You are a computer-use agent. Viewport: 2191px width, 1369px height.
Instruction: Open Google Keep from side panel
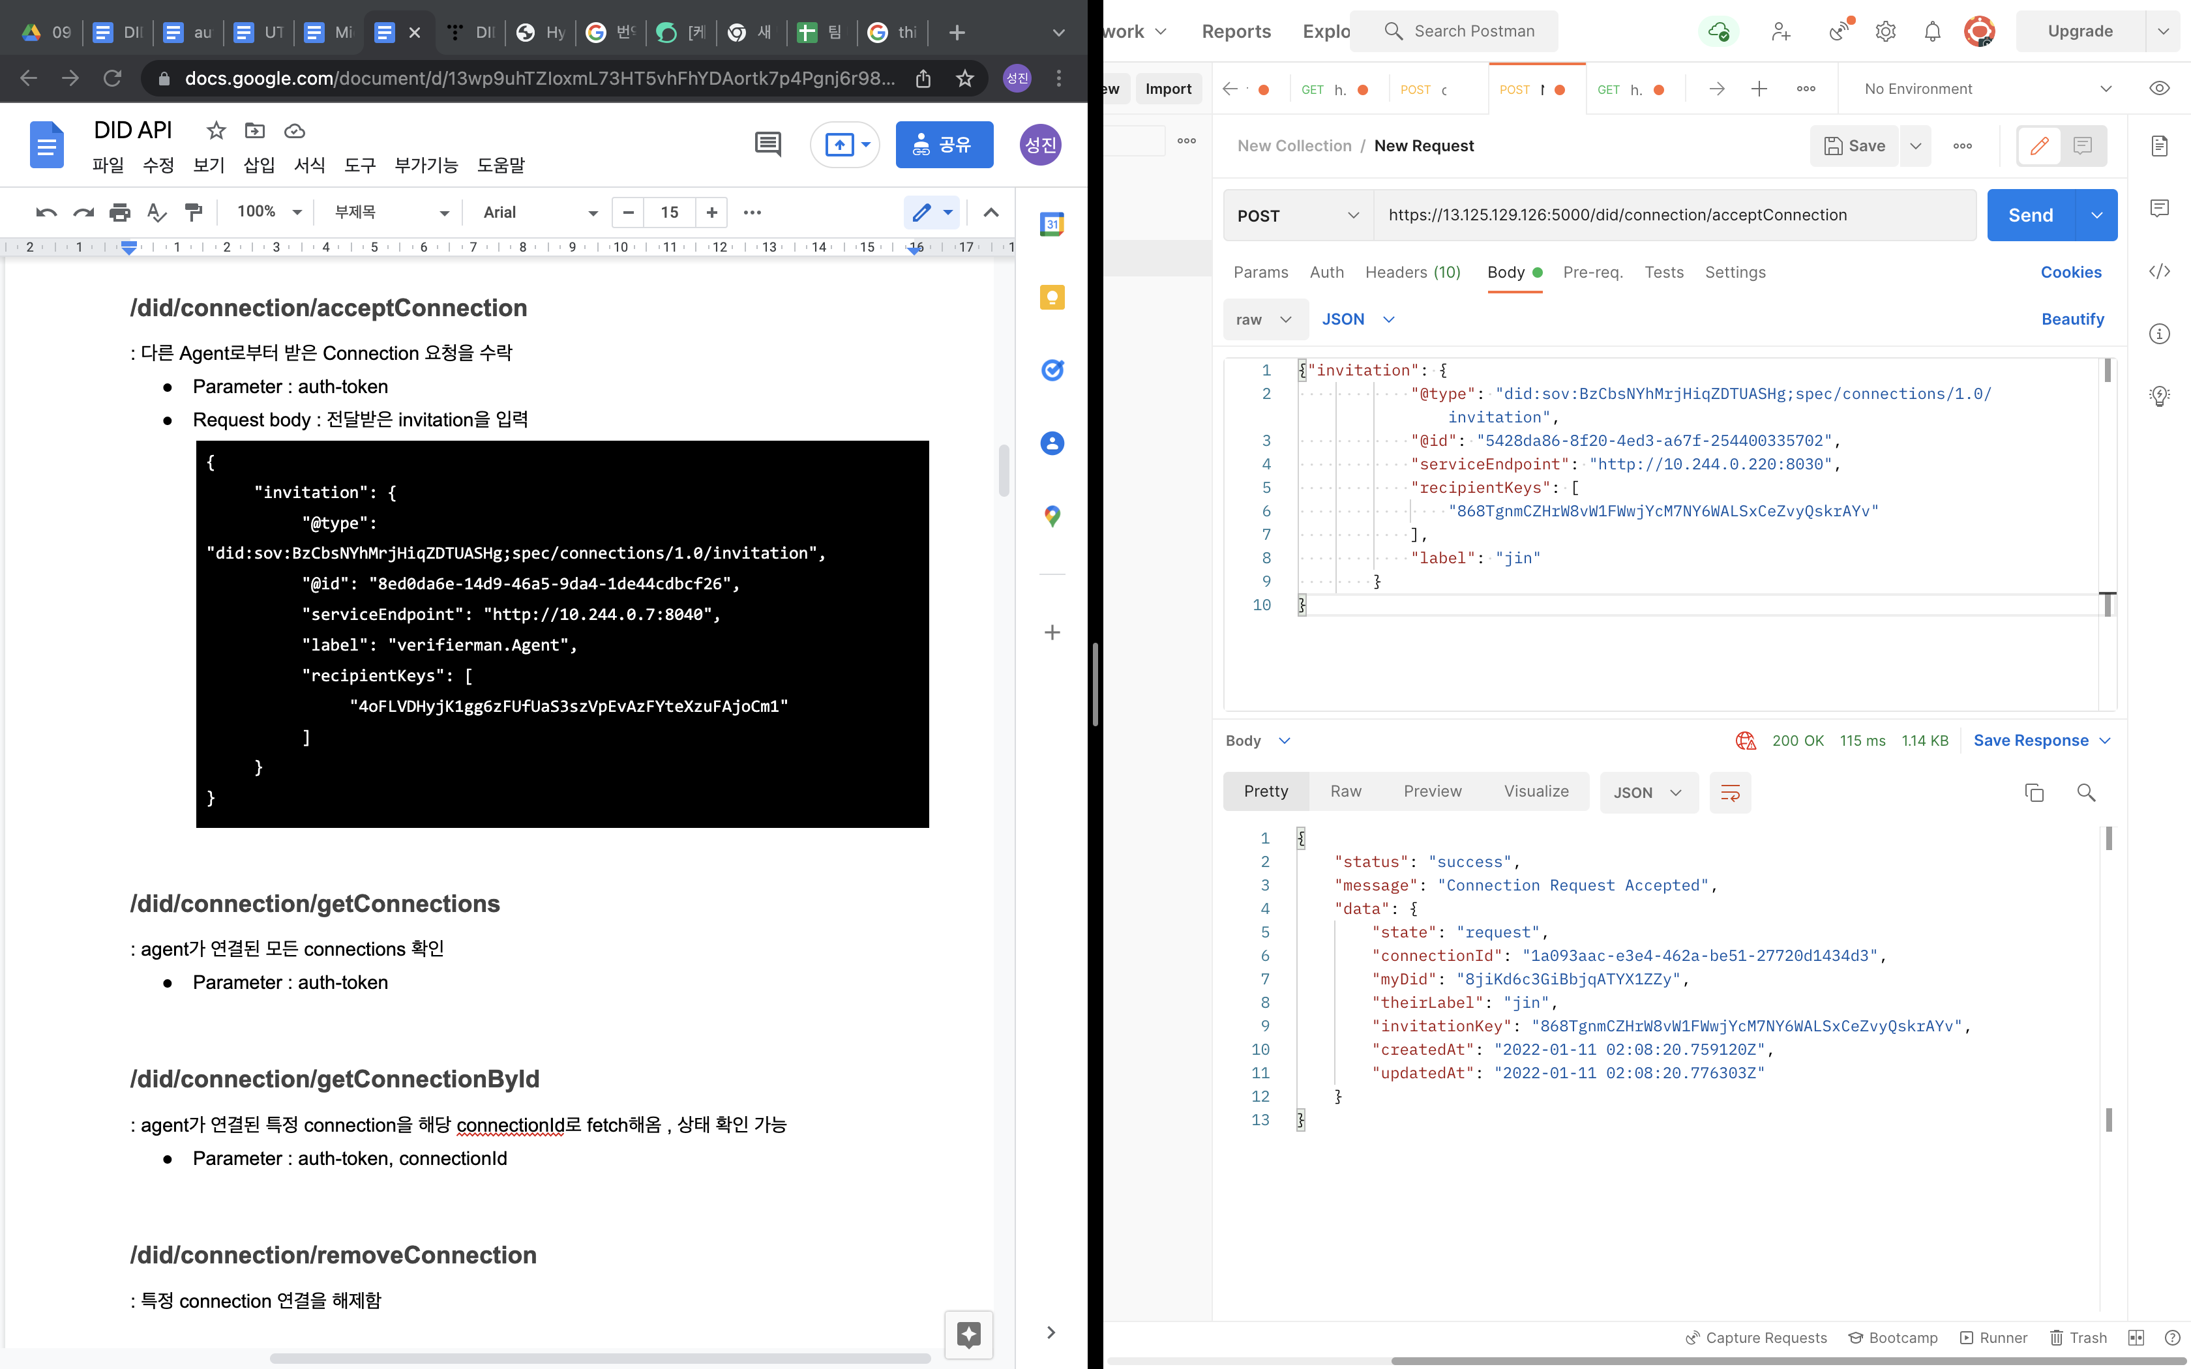point(1052,298)
